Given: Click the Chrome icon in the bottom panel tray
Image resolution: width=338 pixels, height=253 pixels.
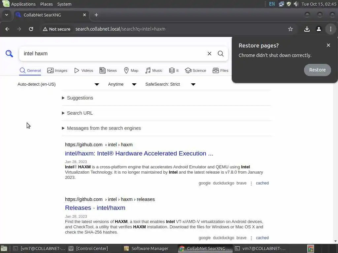Looking at the screenshot, I should pos(311,249).
